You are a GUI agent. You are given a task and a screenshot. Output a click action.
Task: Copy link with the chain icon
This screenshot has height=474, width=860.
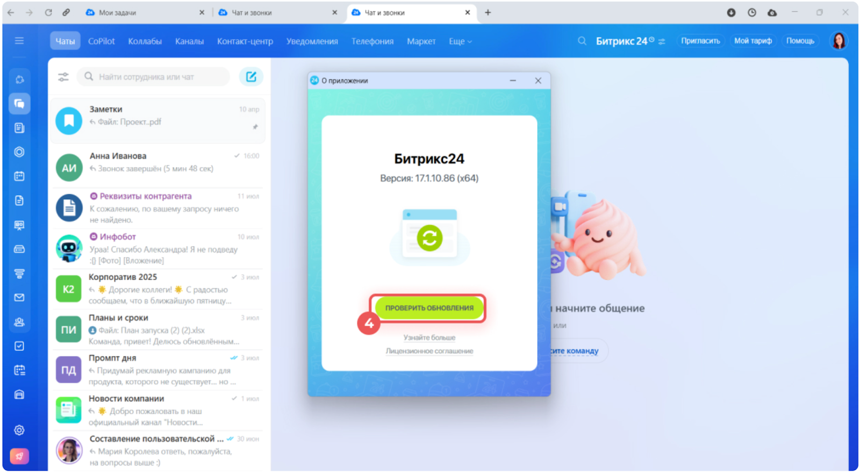(x=66, y=12)
